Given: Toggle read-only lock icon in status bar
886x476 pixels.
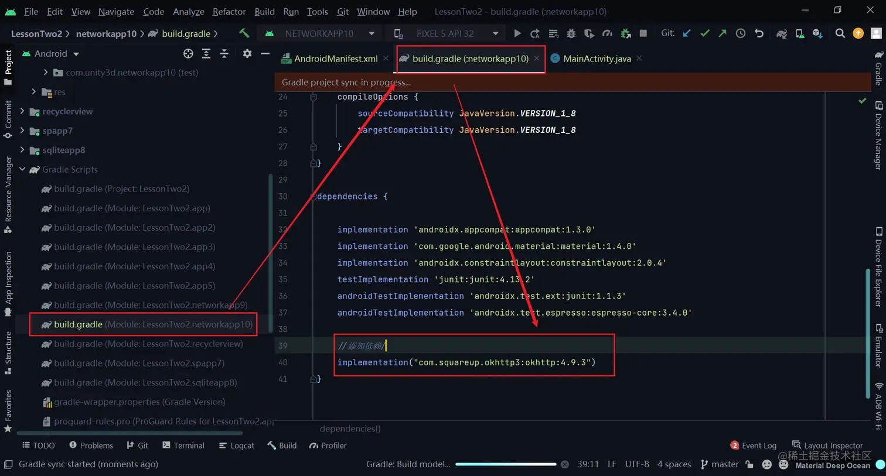Looking at the screenshot, I should (x=749, y=464).
